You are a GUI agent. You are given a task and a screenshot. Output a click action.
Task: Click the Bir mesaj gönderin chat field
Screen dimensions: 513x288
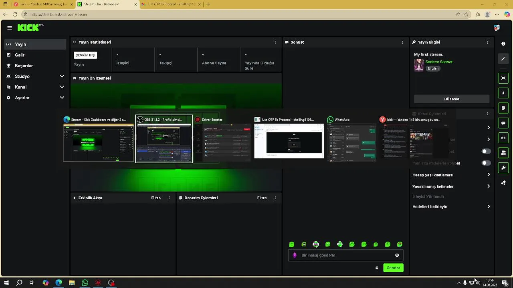coord(345,255)
